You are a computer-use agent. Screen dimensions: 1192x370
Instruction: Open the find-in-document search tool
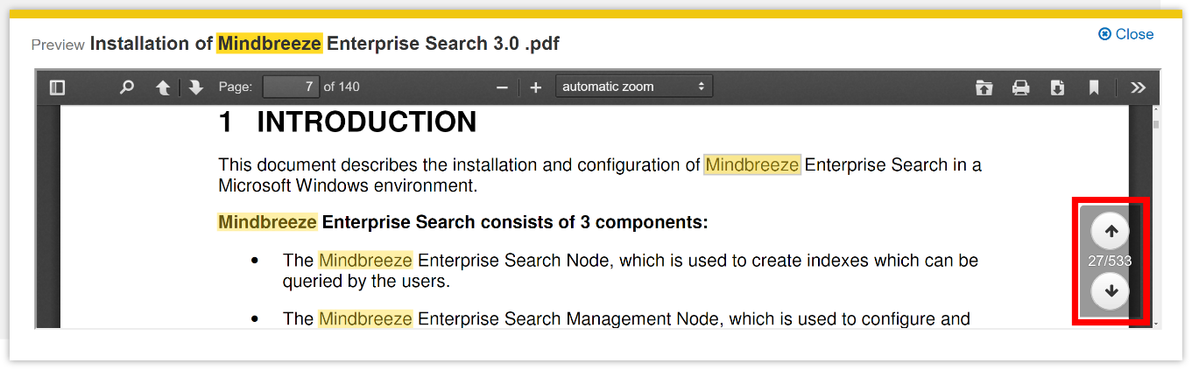click(127, 87)
